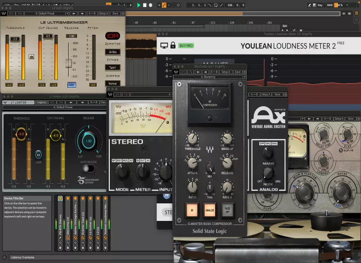Viewport: 361px width, 263px height.
Task: Open the preset dropdown arrow in Kramer Tape toolbar
Action: (302, 119)
